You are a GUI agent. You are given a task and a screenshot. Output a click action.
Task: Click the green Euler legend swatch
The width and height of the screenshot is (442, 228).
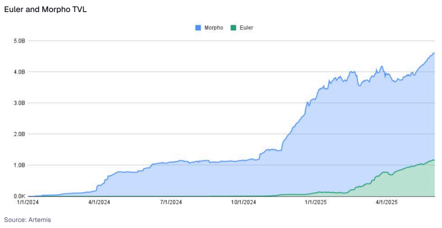pos(233,28)
